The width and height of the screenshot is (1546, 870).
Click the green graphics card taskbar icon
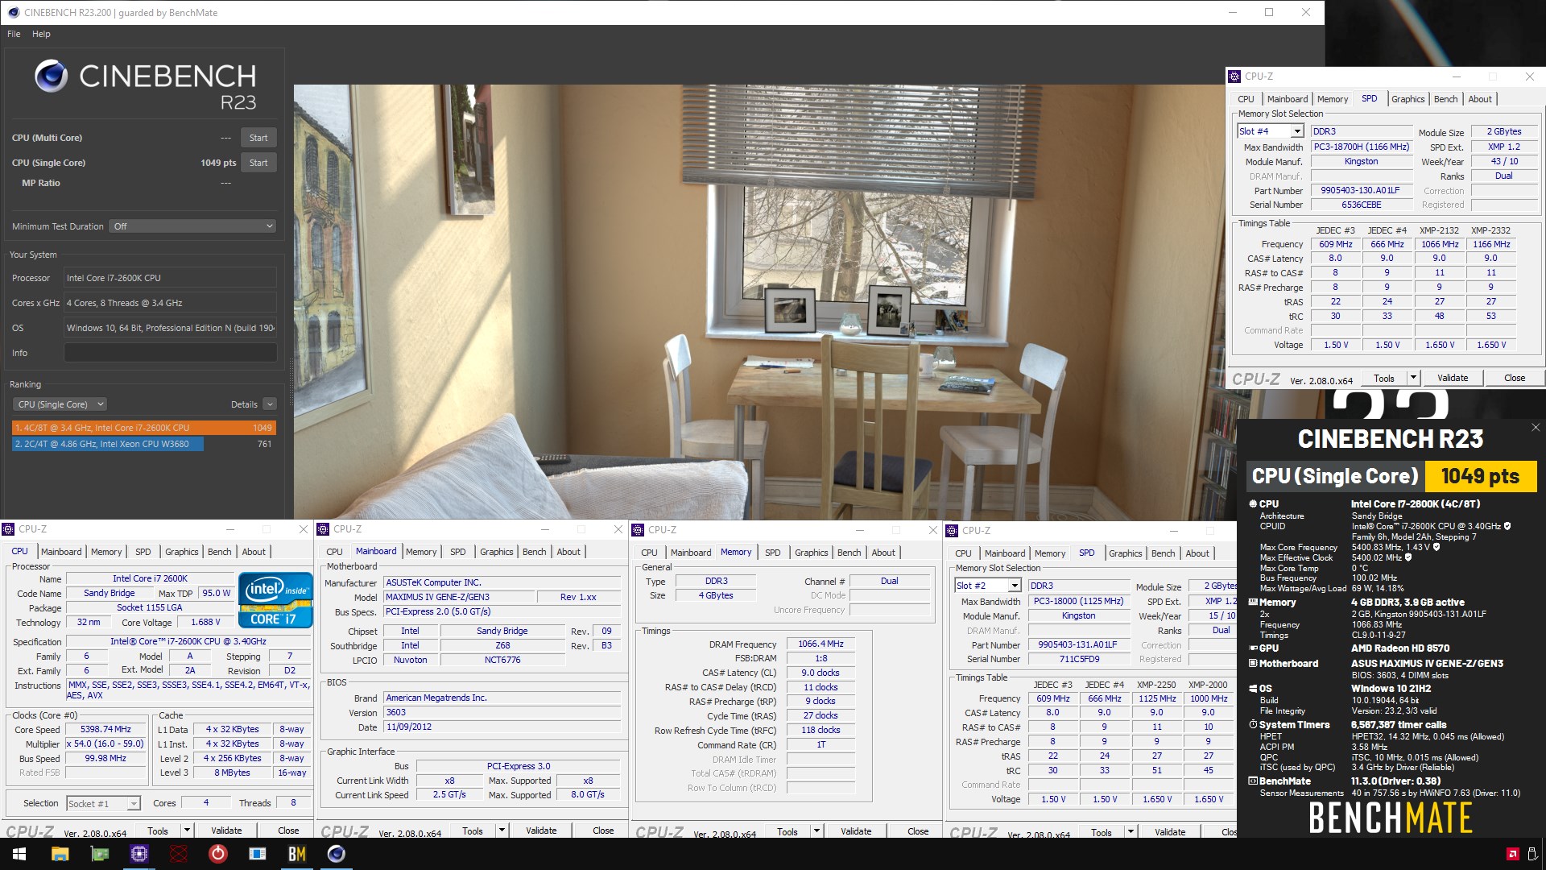point(100,854)
